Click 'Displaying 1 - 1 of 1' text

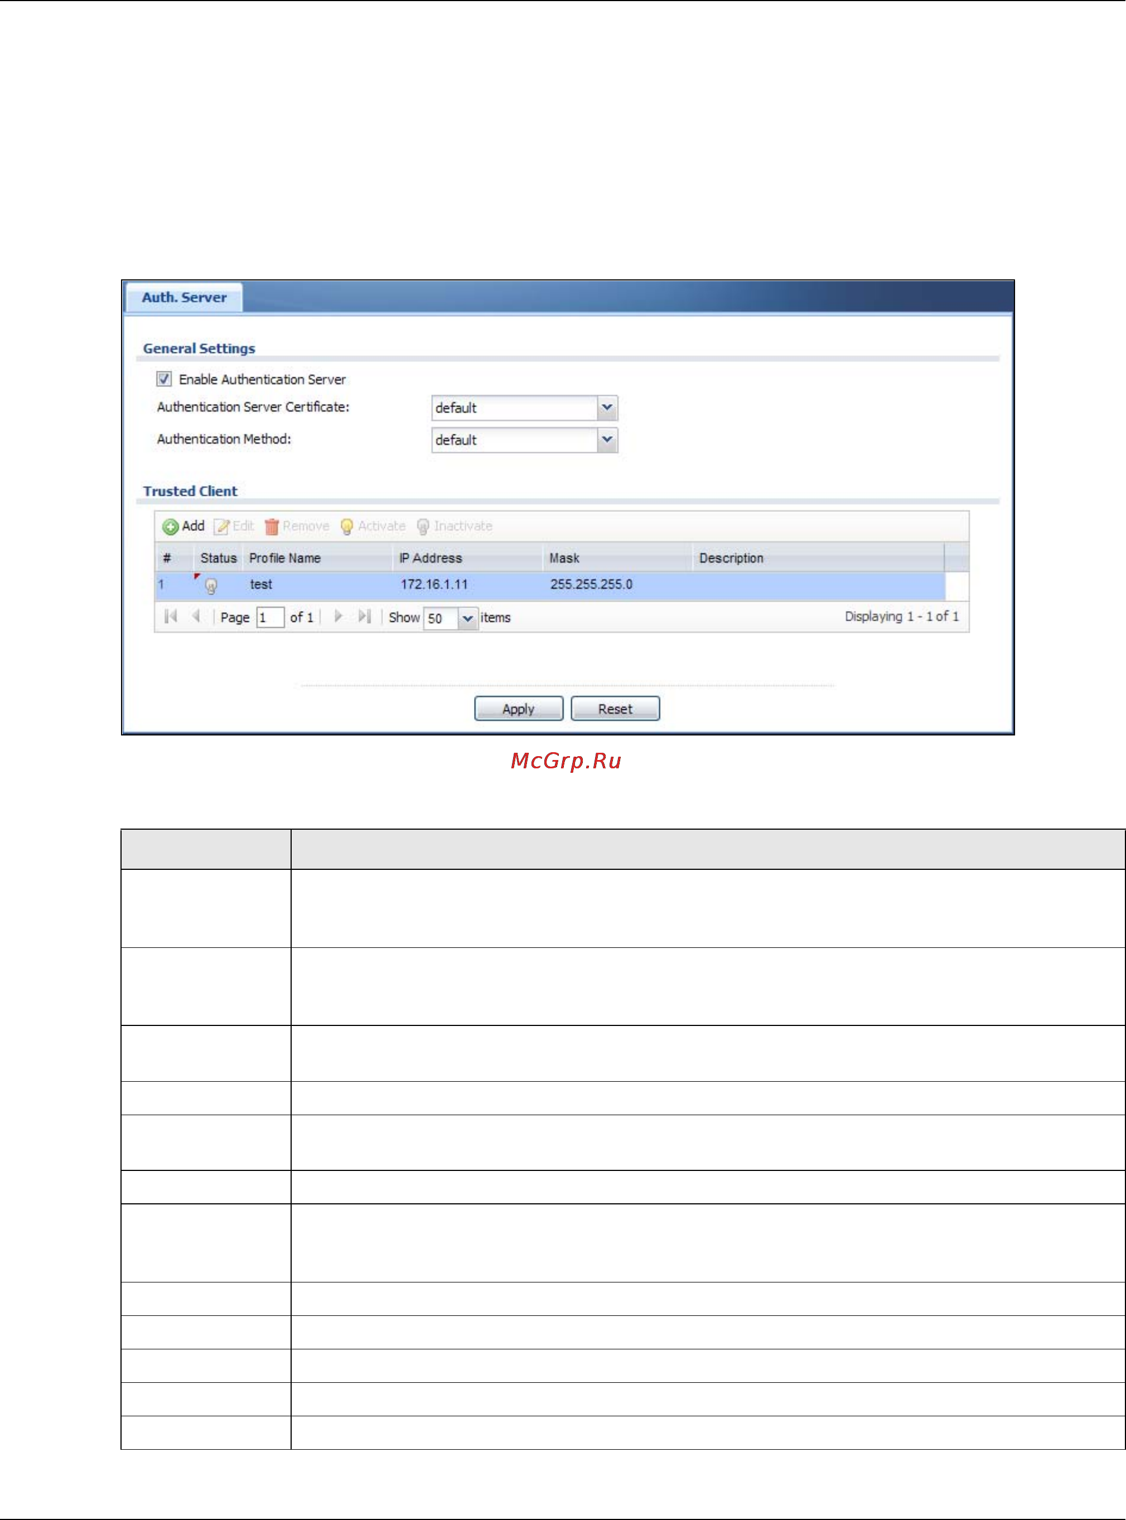pos(902,617)
